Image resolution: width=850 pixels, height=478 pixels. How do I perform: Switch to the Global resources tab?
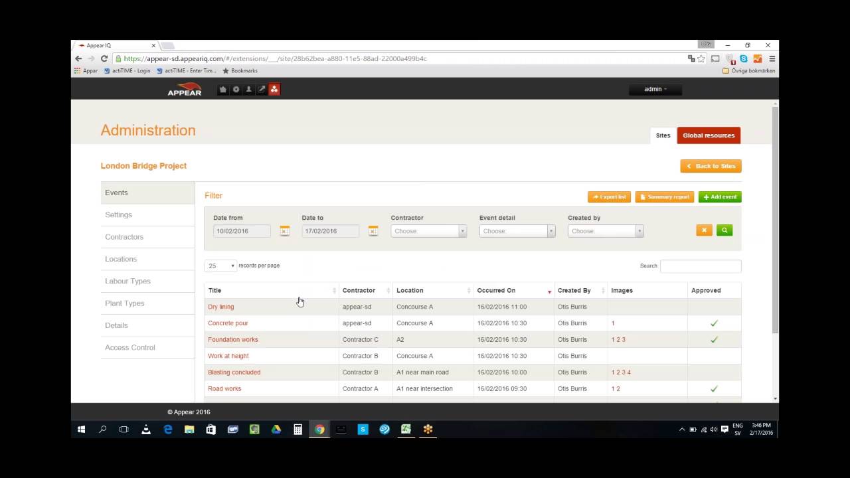709,135
